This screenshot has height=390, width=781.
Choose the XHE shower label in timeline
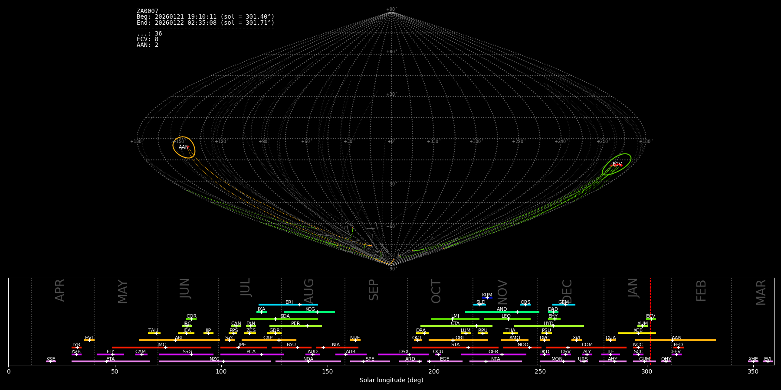tap(753, 359)
